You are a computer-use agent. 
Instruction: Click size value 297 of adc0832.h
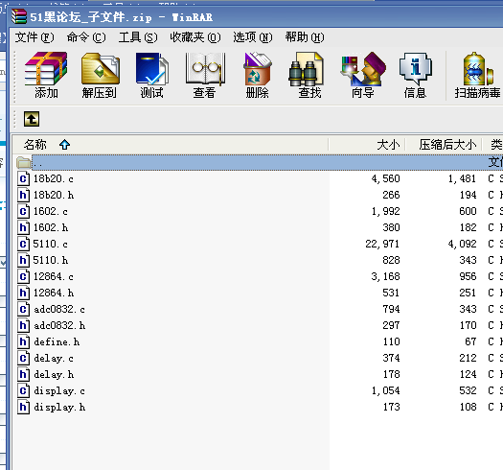pyautogui.click(x=391, y=325)
